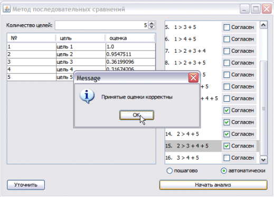Click list text 1 > 3 + 5
274x197 pixels.
click(x=185, y=27)
